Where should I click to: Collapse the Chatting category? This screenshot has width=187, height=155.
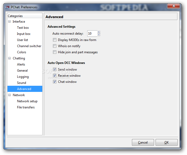[9, 58]
